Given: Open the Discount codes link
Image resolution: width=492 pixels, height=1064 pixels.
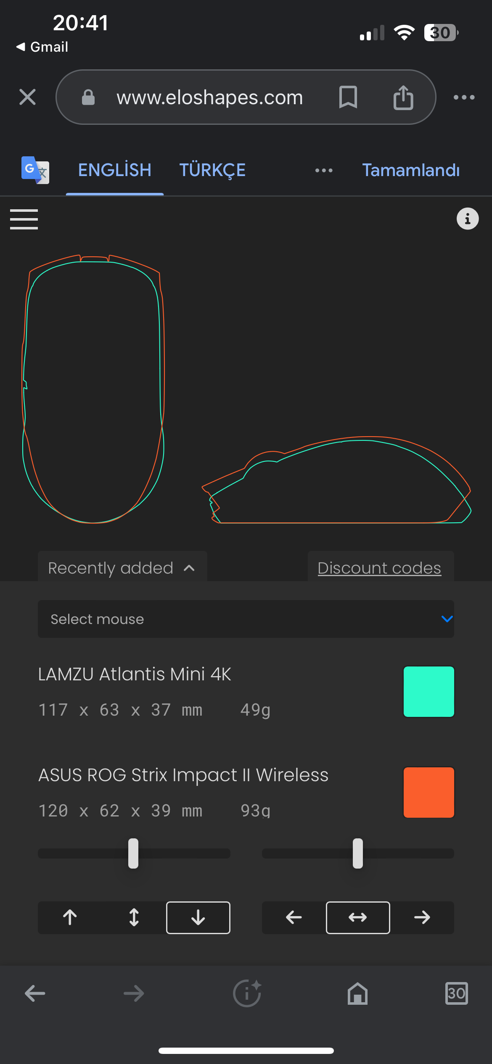Looking at the screenshot, I should pyautogui.click(x=379, y=568).
